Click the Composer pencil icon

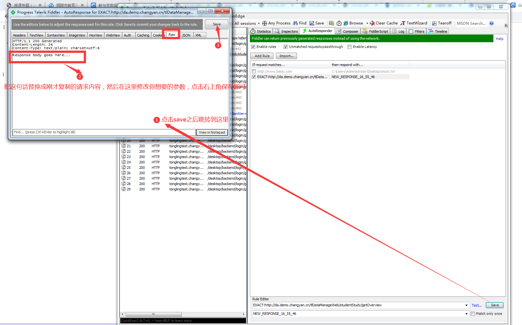(339, 31)
